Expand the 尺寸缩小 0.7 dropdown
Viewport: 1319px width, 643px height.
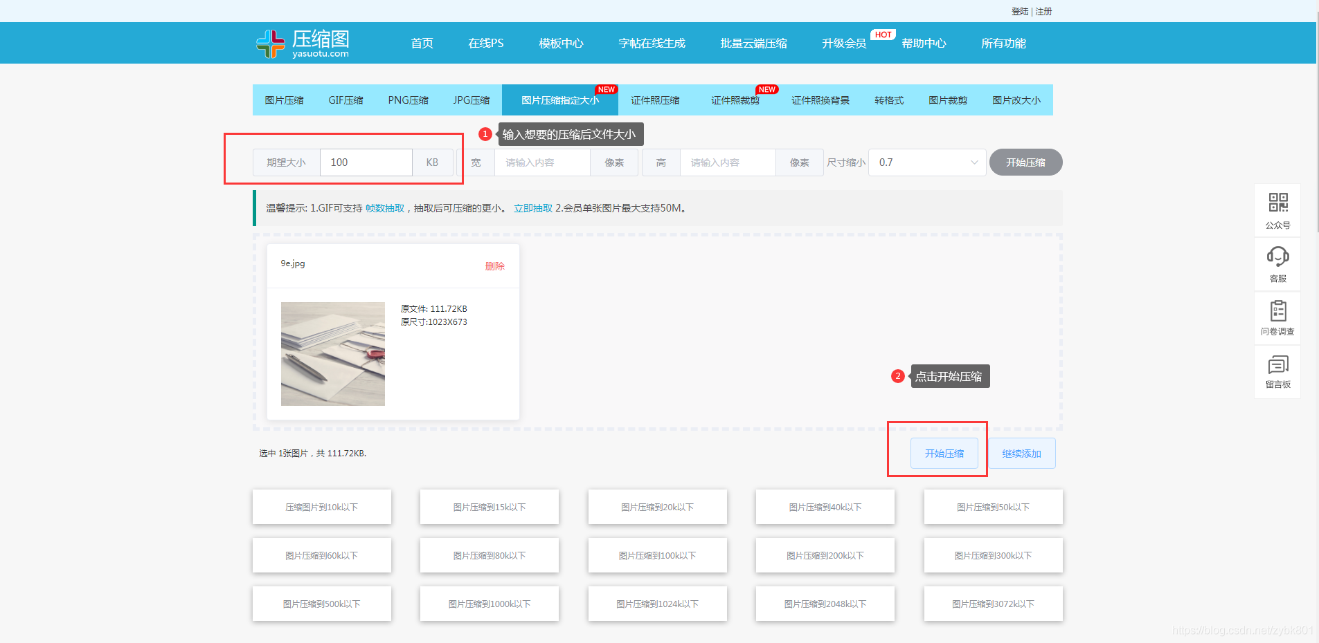click(x=927, y=162)
